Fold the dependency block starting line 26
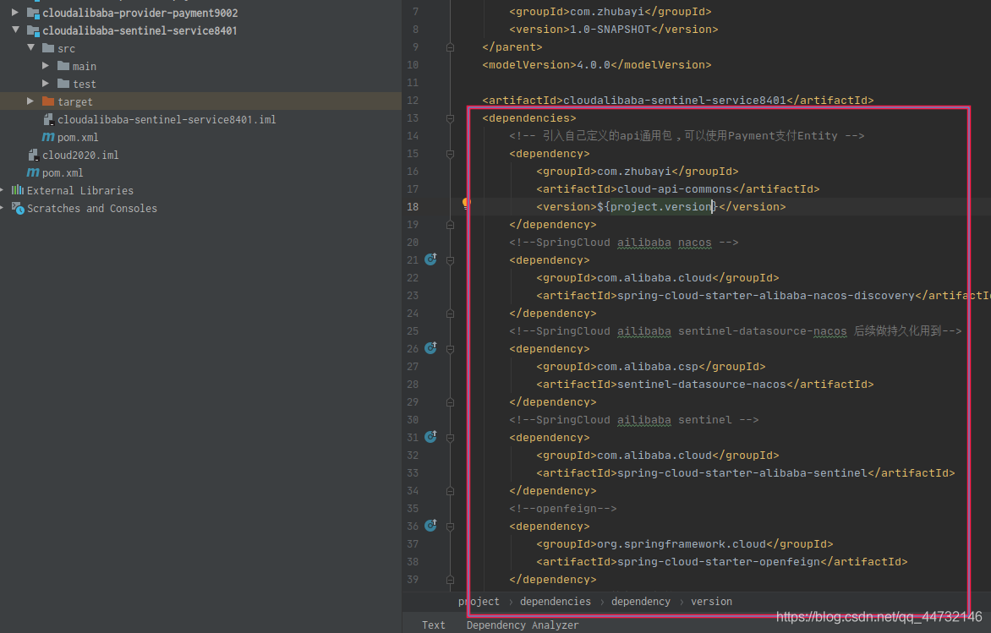Screen dimensions: 991x633 point(450,349)
